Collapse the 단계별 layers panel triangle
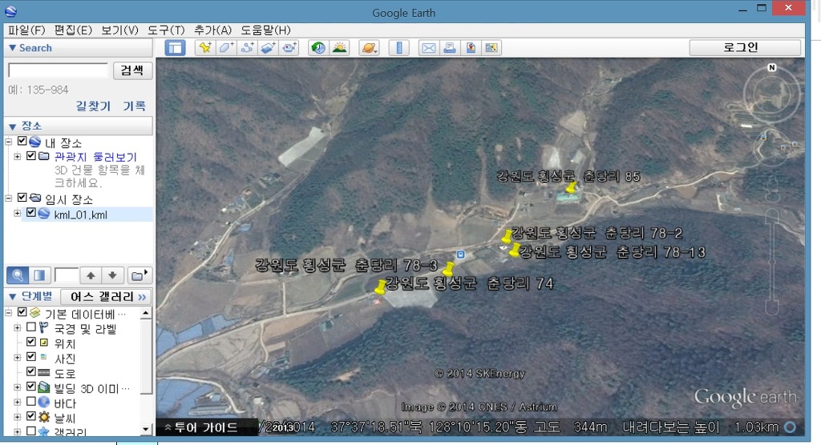Image resolution: width=821 pixels, height=445 pixels. pyautogui.click(x=13, y=296)
